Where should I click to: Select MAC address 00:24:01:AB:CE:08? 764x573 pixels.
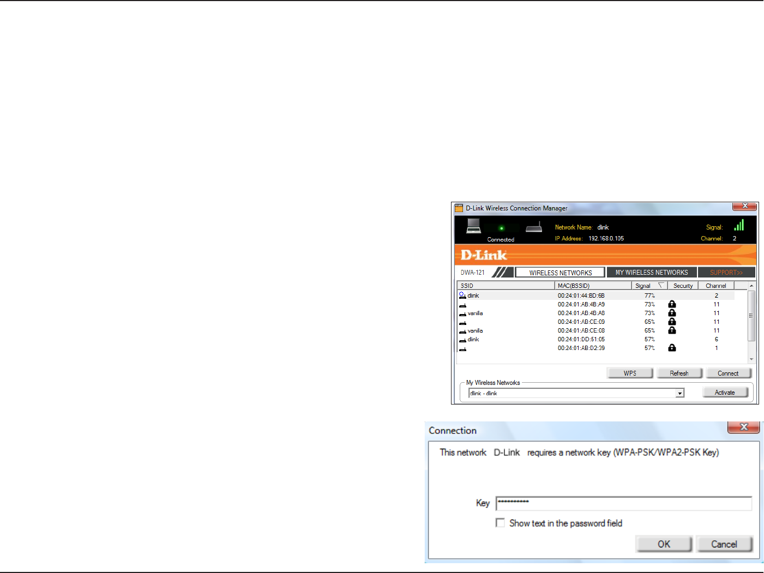(x=581, y=330)
